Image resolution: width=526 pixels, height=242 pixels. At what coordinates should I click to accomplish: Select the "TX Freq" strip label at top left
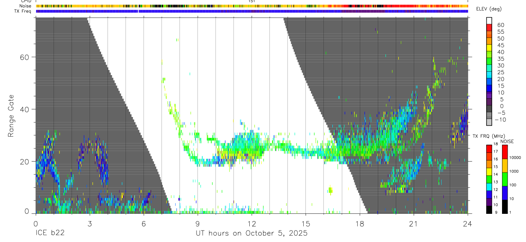23,11
